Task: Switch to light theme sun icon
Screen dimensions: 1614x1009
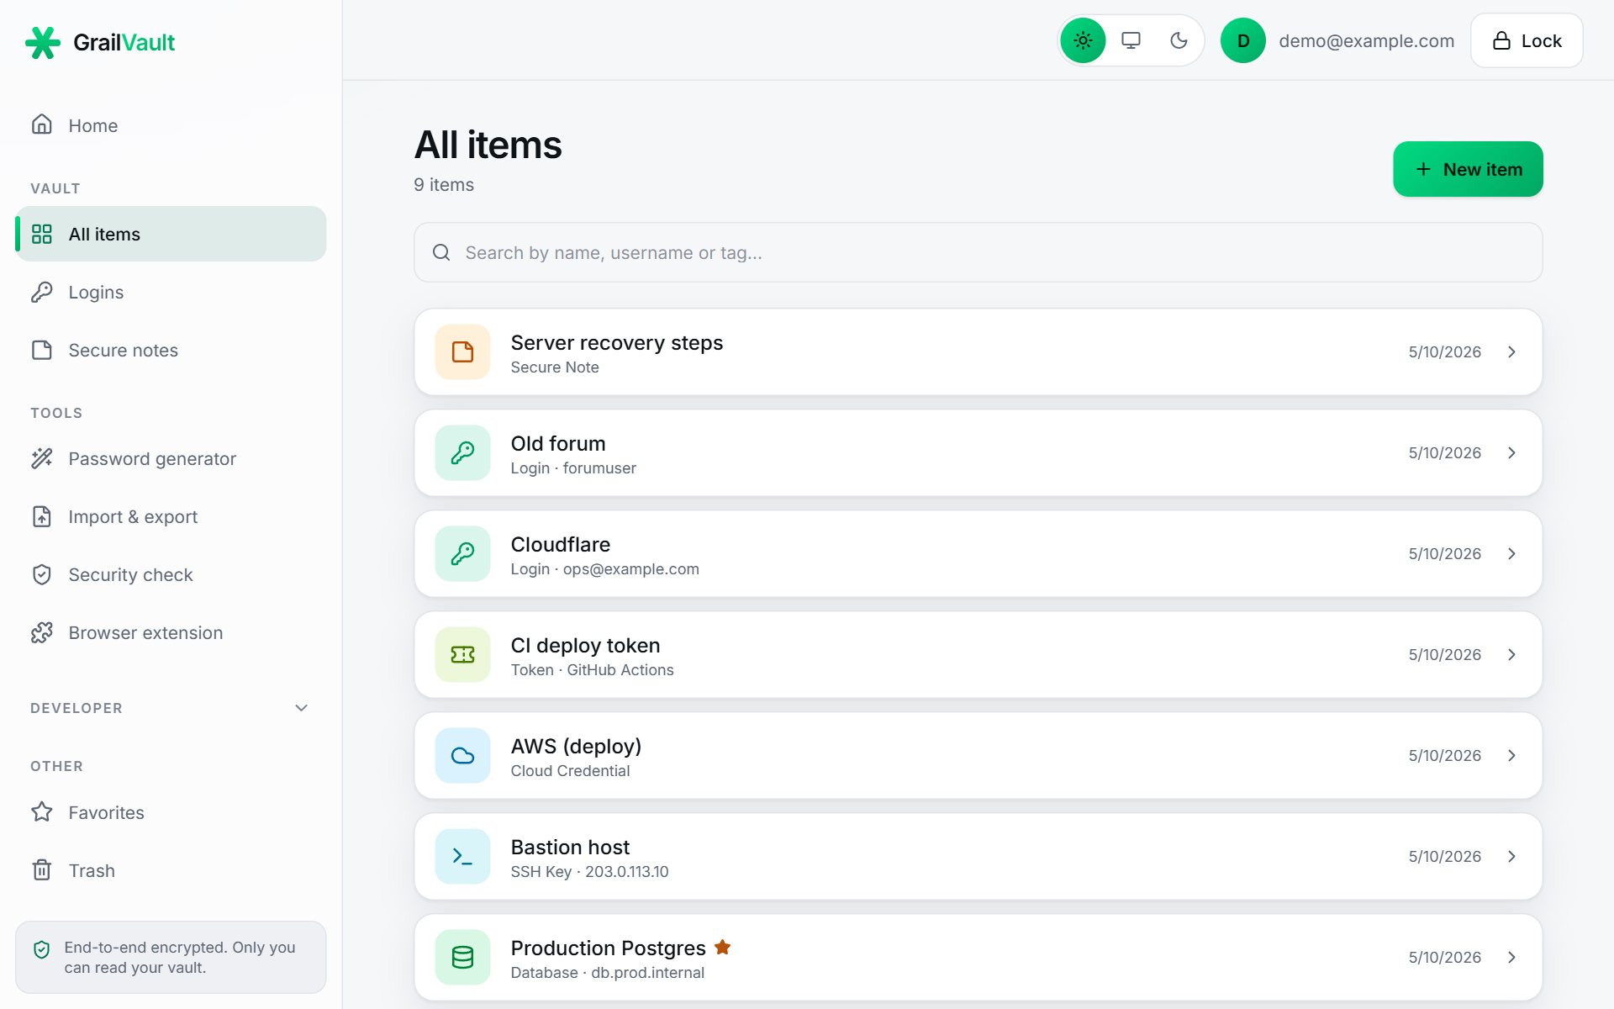Action: click(x=1083, y=40)
